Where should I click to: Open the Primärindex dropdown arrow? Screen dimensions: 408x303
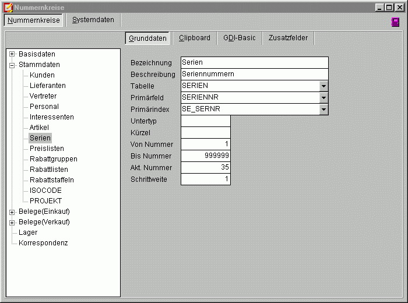click(323, 109)
